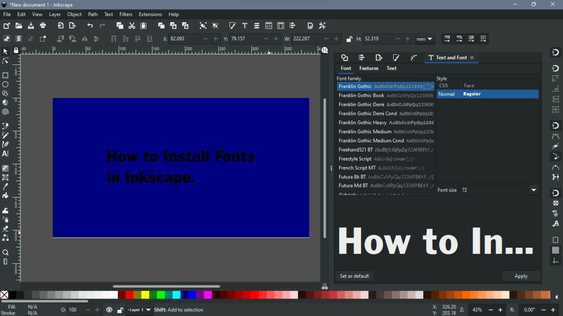563x316 pixels.
Task: Click Set as default
Action: (354, 276)
